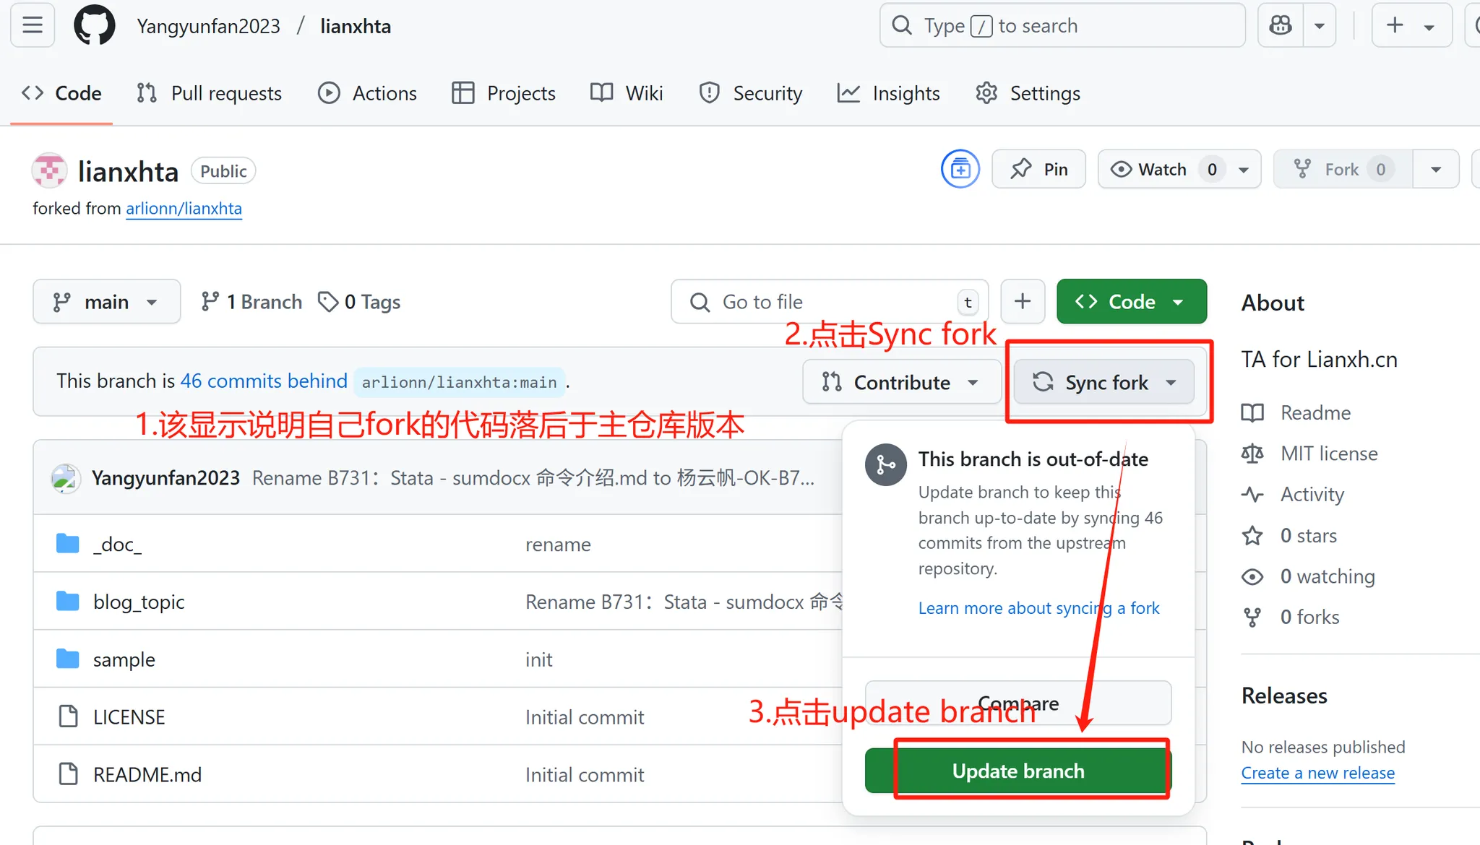Open the hamburger navigation menu

pyautogui.click(x=33, y=26)
